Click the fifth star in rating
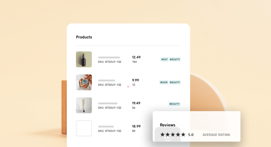The width and height of the screenshot is (271, 147). (x=183, y=134)
